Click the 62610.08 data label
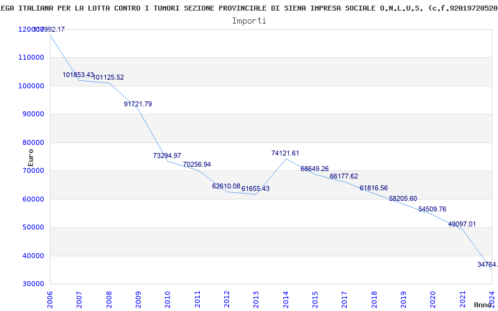Image resolution: width=498 pixels, height=311 pixels. pyautogui.click(x=226, y=186)
